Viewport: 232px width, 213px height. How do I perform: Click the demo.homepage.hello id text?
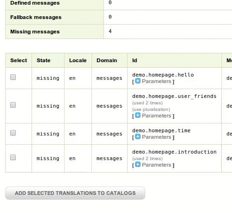(x=163, y=75)
